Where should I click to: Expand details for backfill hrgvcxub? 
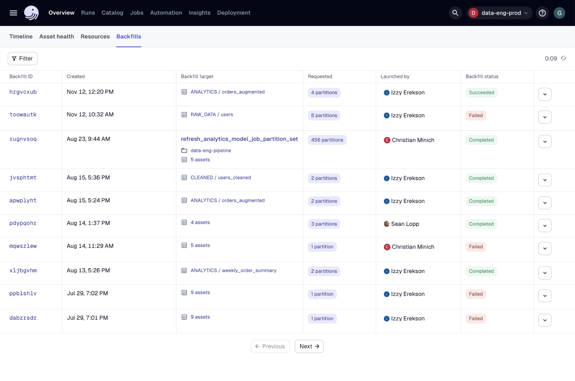point(545,94)
